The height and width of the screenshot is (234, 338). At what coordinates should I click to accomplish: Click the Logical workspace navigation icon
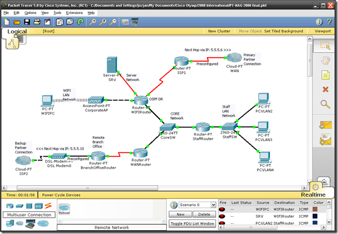pyautogui.click(x=12, y=43)
